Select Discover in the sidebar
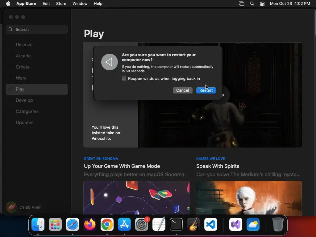This screenshot has height=237, width=316. coord(37,45)
